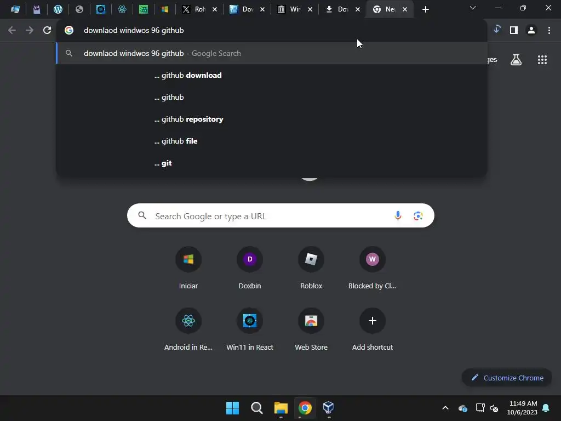This screenshot has width=561, height=421.
Task: Click Customize Chrome button
Action: tap(507, 378)
